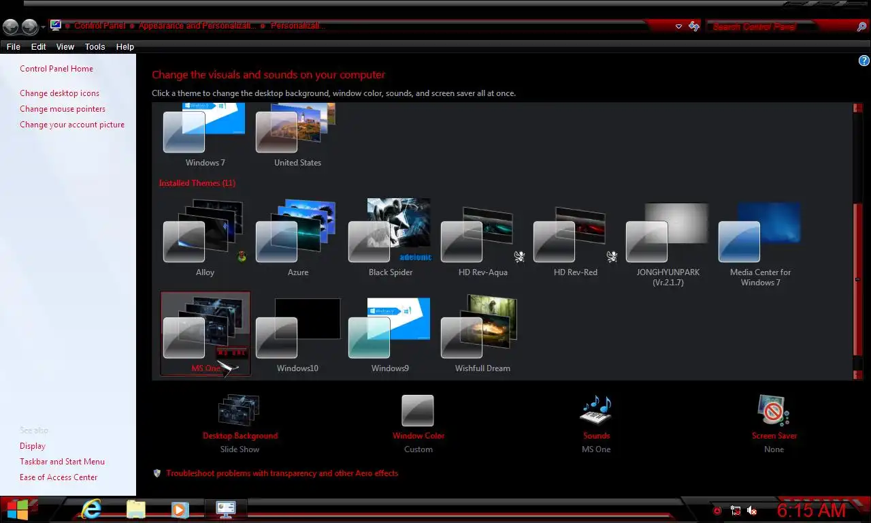
Task: Click Personalization taskbar window button
Action: 225,509
